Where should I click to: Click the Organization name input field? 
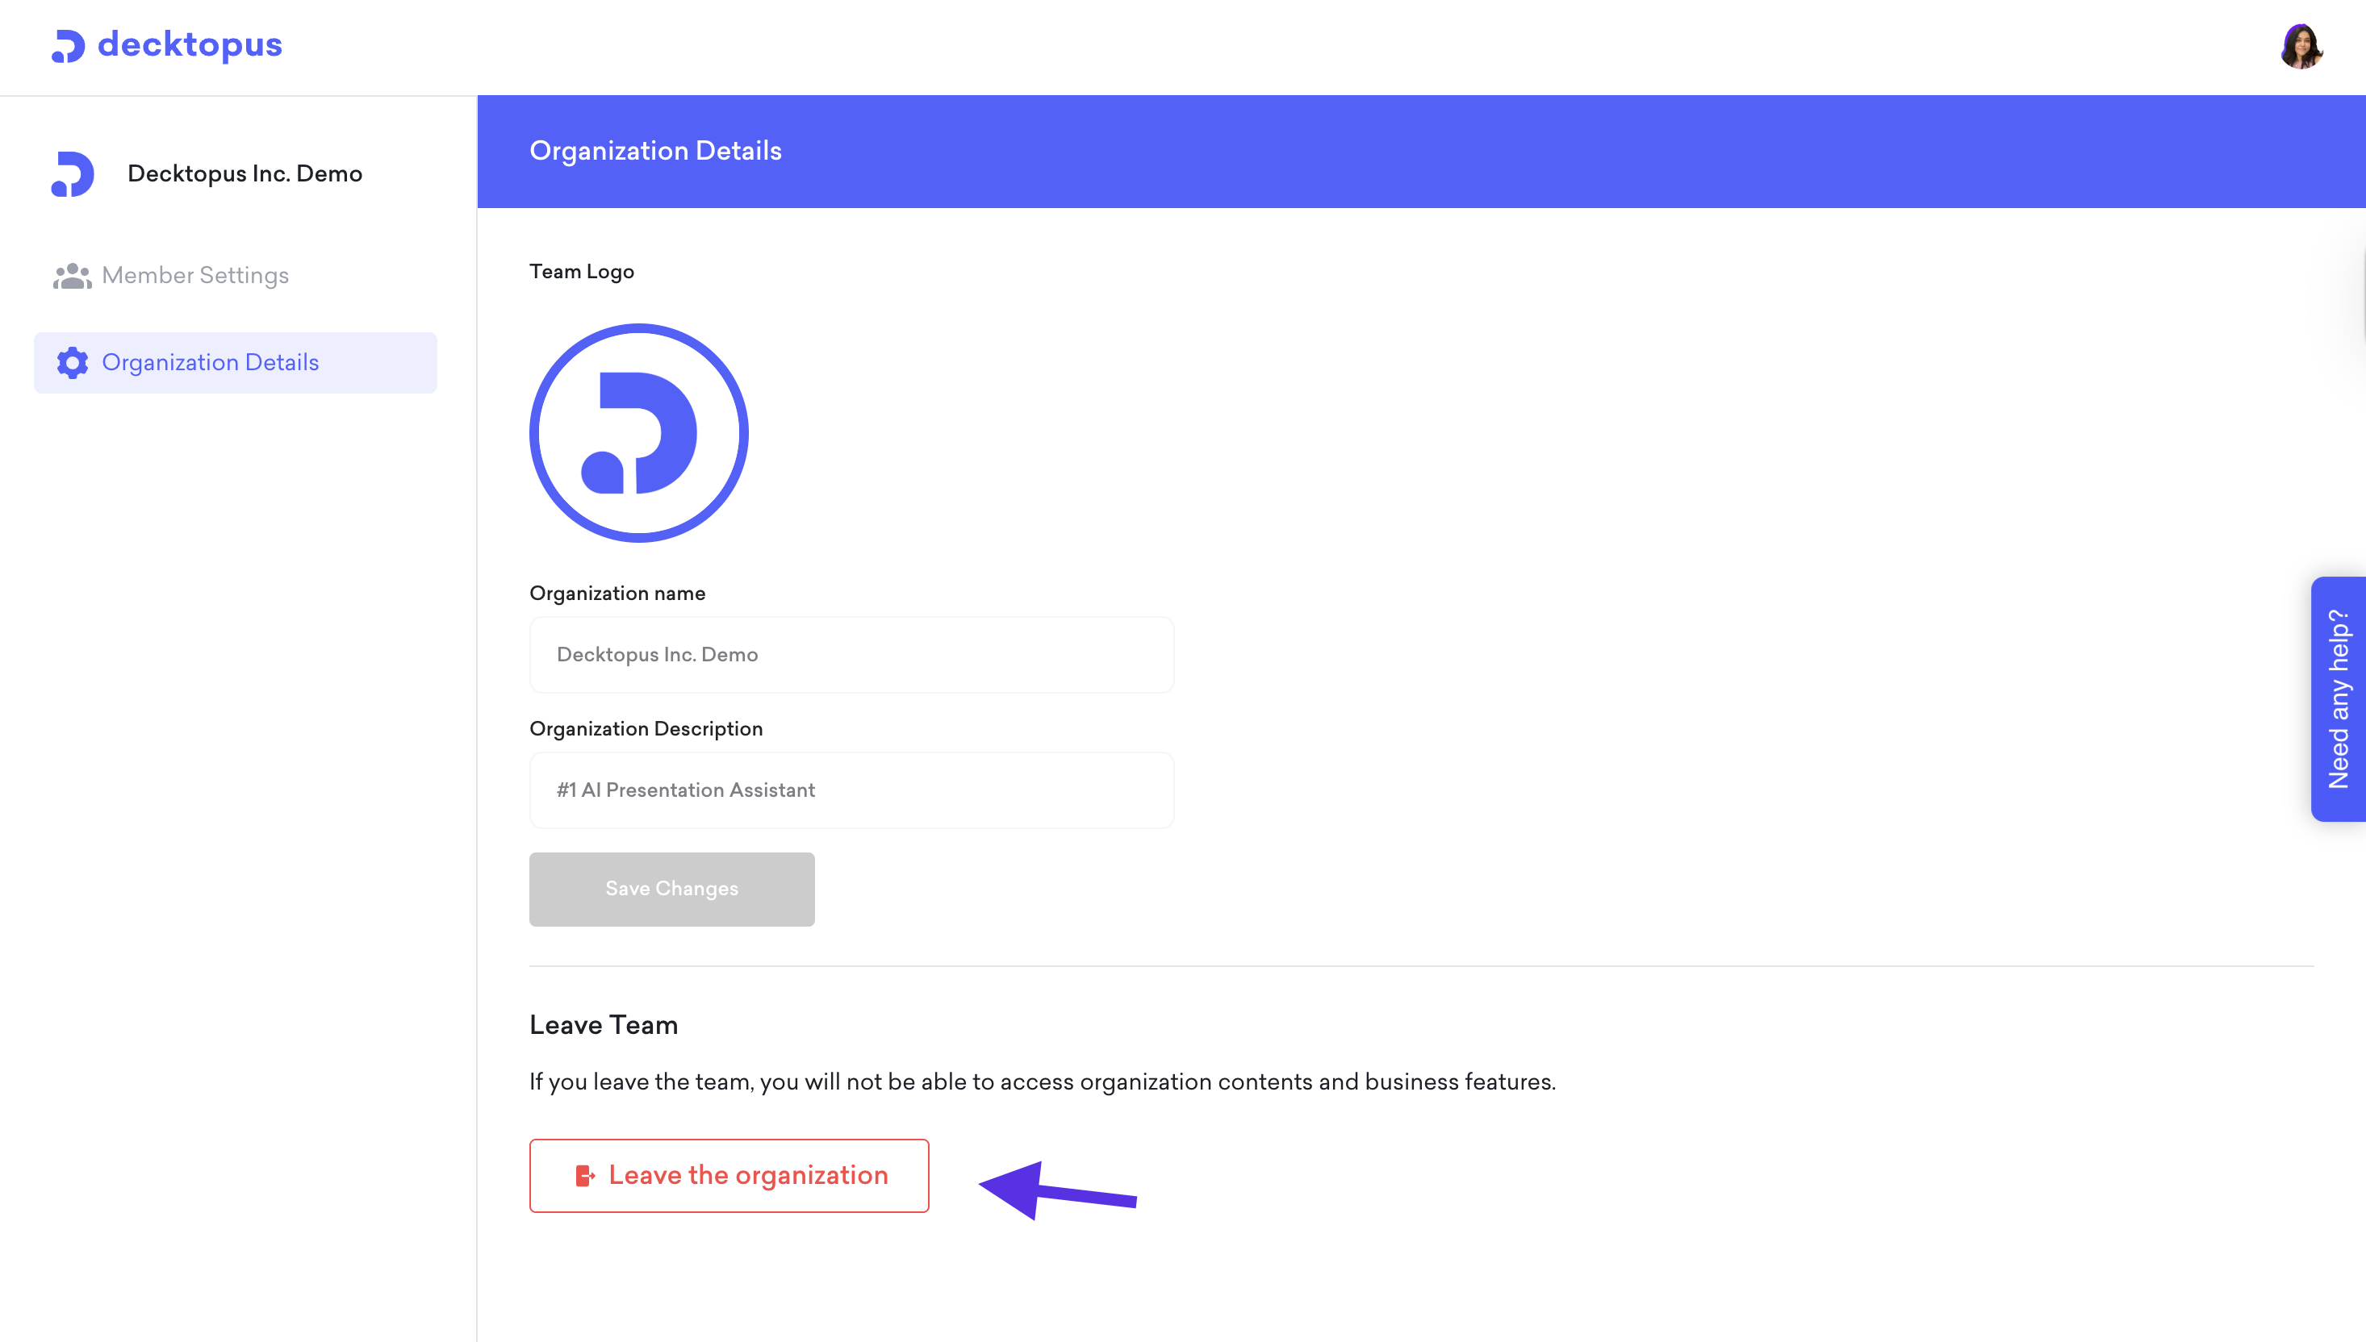pyautogui.click(x=851, y=654)
